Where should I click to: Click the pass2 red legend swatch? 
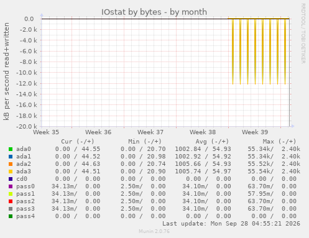pyautogui.click(x=11, y=201)
